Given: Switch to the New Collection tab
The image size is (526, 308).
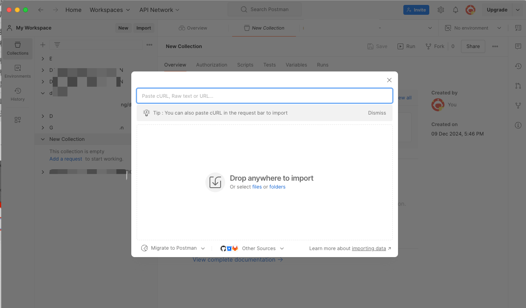Looking at the screenshot, I should point(264,28).
